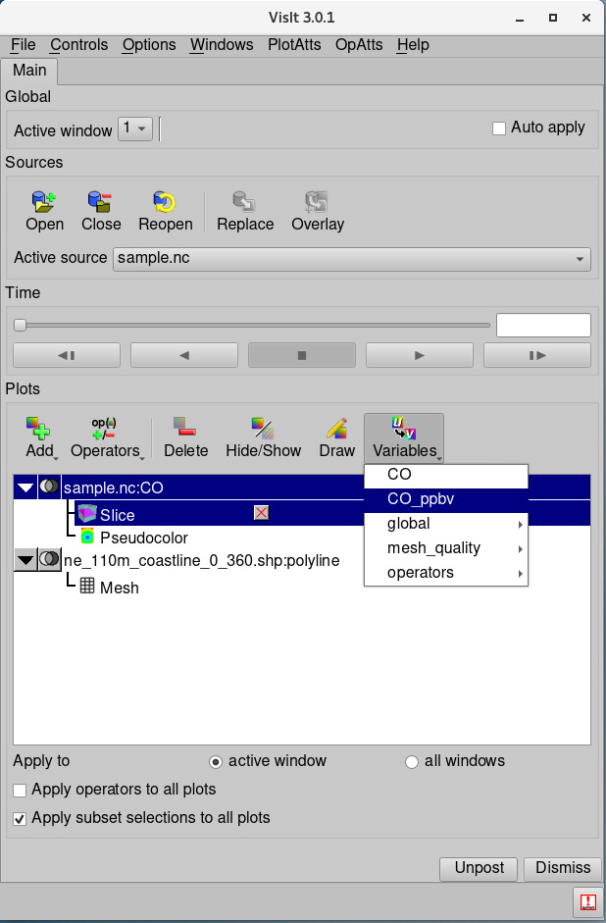The height and width of the screenshot is (923, 606).
Task: Click the time slider handle
Action: pyautogui.click(x=20, y=325)
